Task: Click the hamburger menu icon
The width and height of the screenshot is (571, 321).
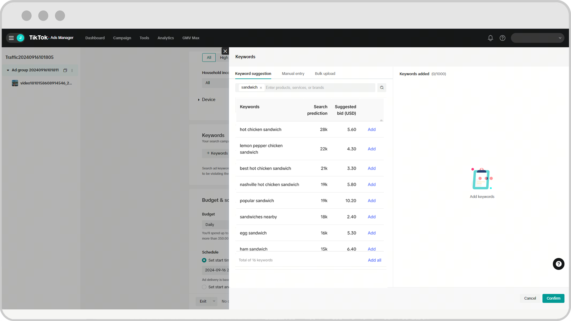Action: [11, 38]
